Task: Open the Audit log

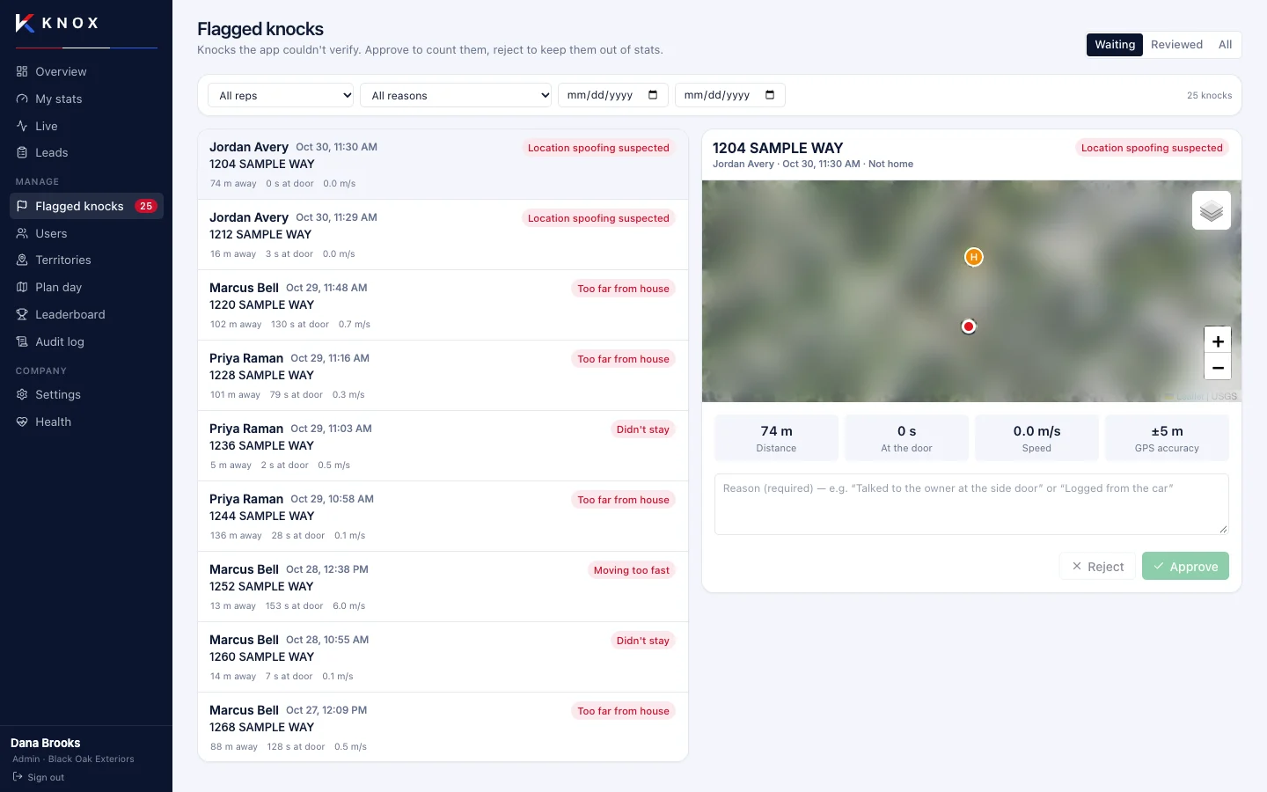Action: (86, 341)
